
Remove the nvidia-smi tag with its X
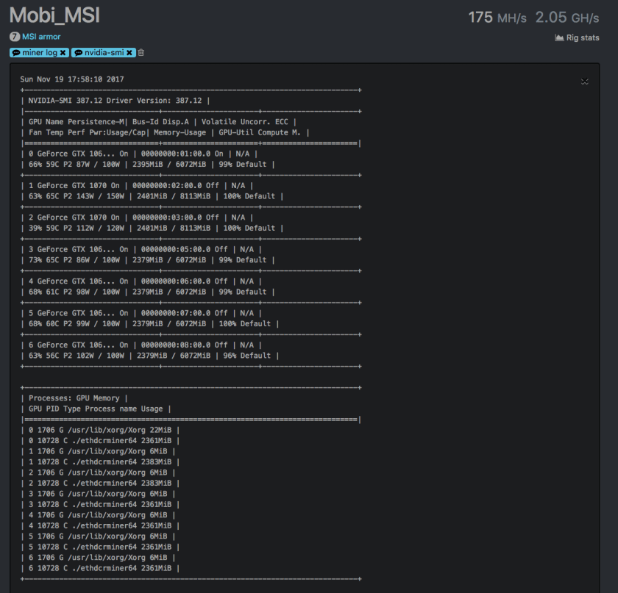pos(129,53)
